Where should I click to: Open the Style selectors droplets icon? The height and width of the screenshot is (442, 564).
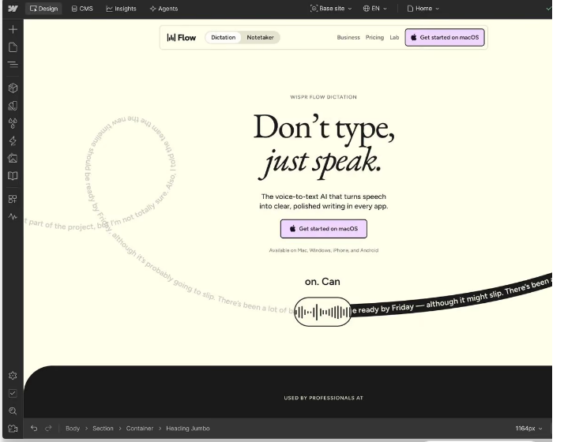13,123
